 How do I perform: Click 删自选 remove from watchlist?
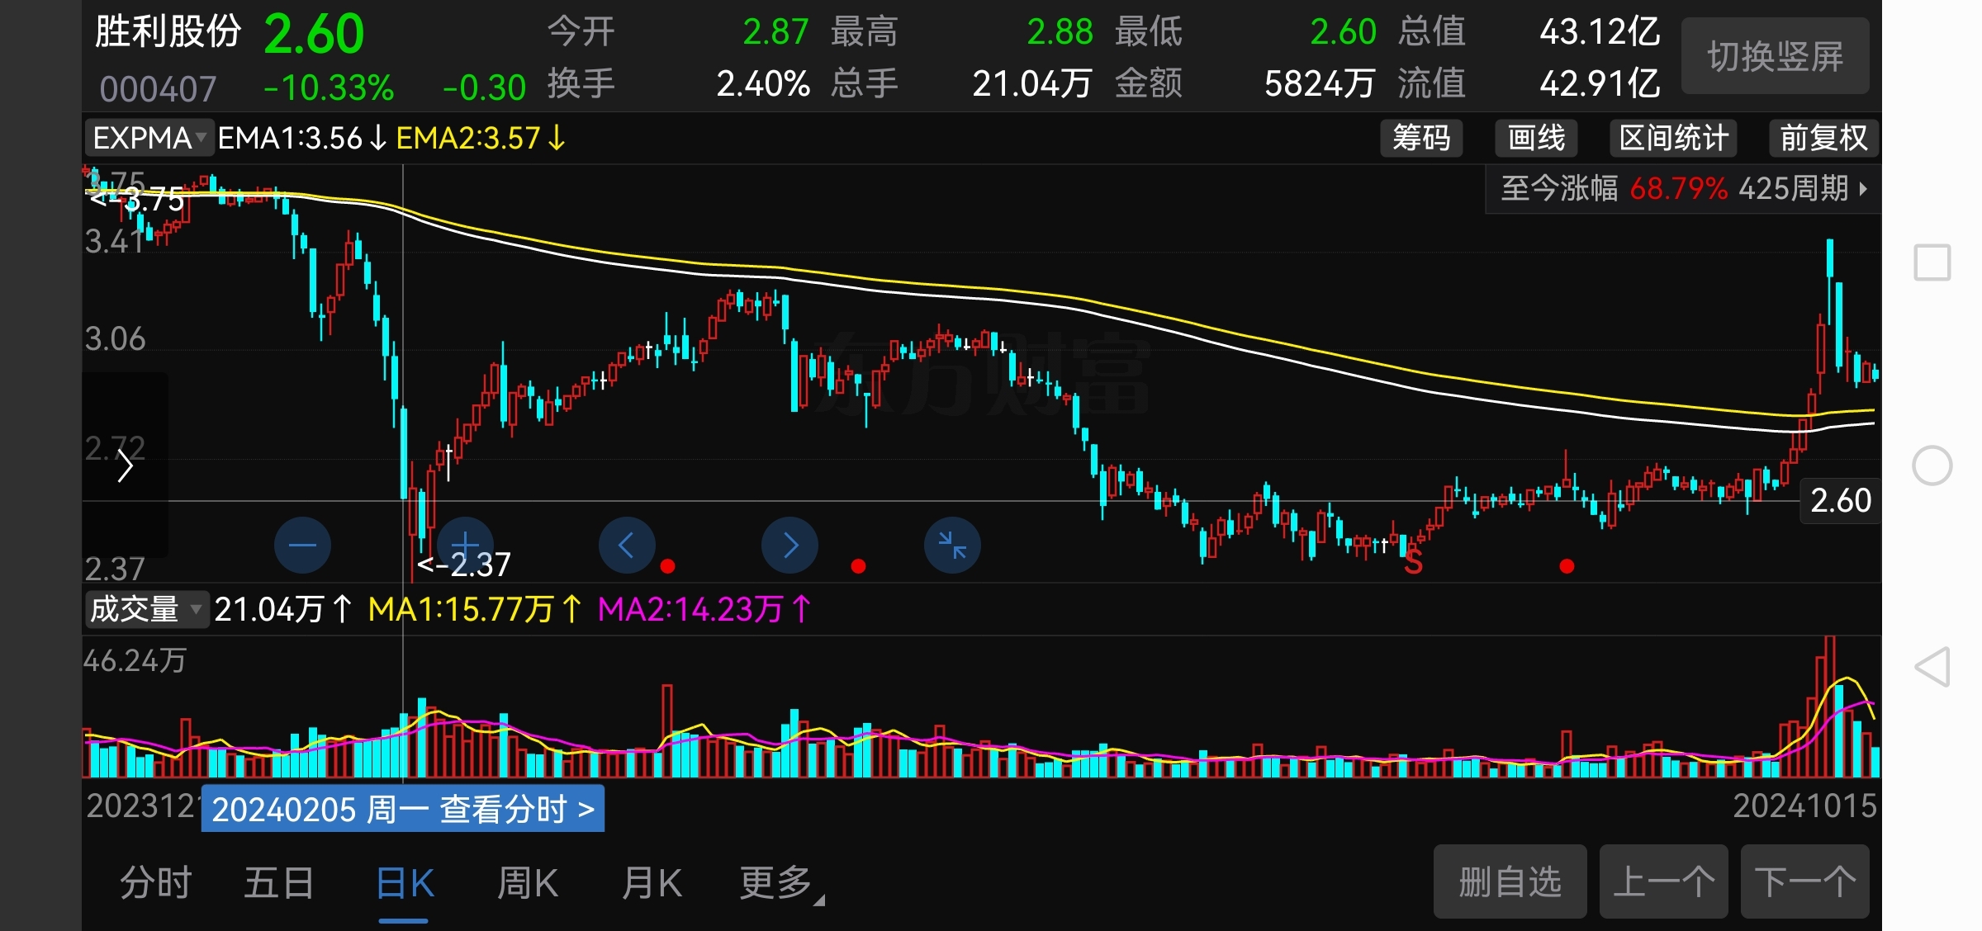point(1509,881)
